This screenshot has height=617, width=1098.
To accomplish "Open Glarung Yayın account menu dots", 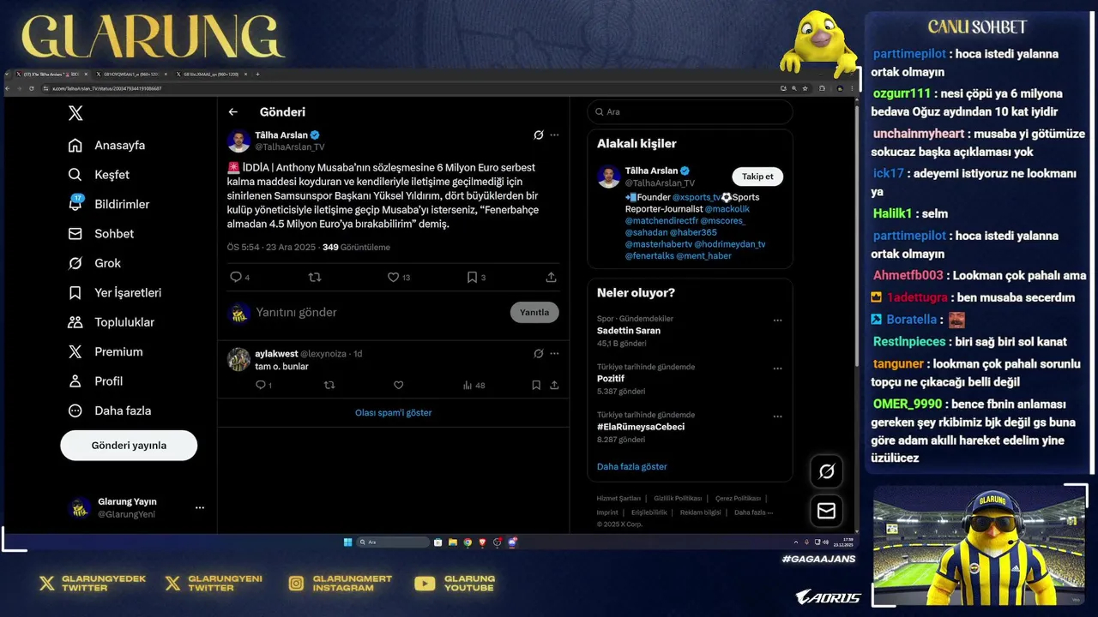I will tap(200, 507).
